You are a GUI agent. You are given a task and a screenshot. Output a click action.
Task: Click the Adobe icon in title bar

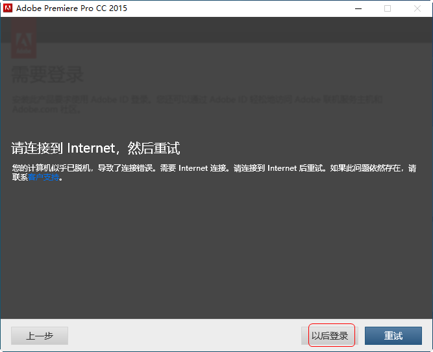8,8
